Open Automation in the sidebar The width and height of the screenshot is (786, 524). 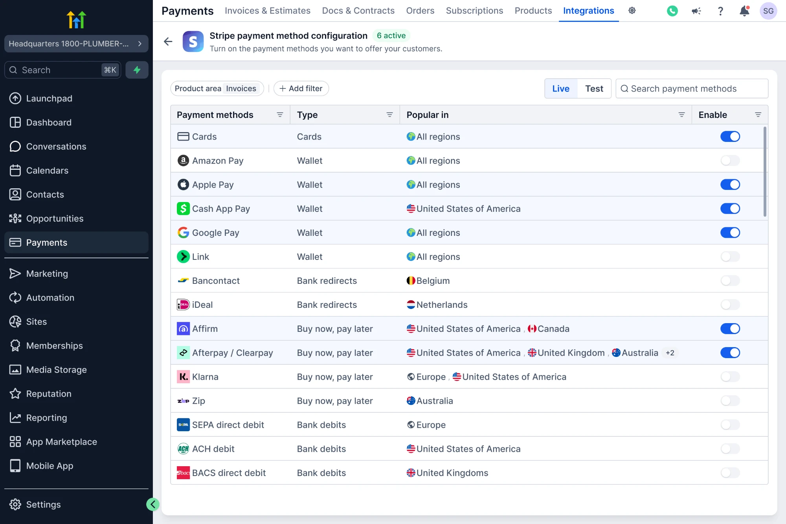pyautogui.click(x=76, y=298)
